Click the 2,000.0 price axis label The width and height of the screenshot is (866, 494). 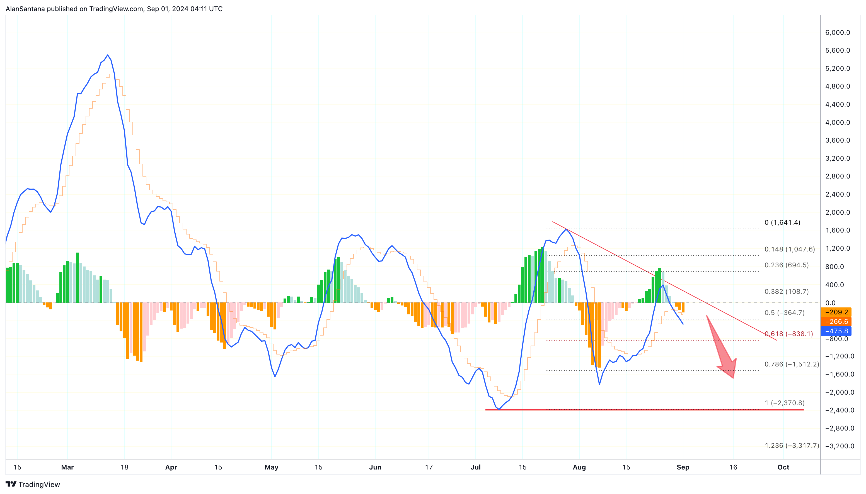click(838, 212)
